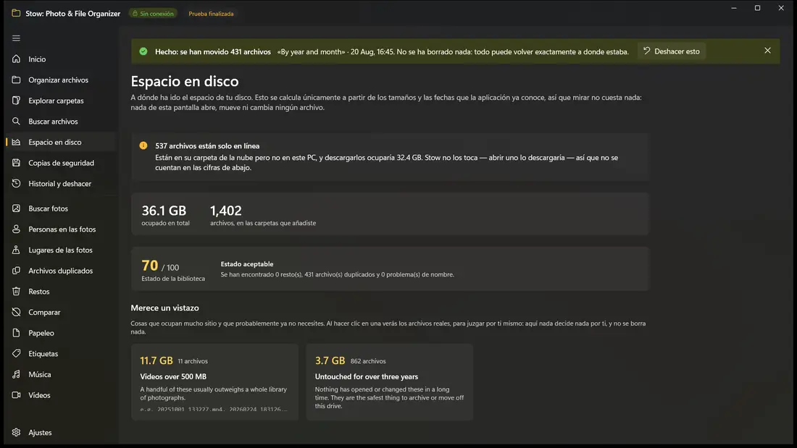Viewport: 797px width, 448px height.
Task: Click the Deshacer esto button
Action: 672,51
